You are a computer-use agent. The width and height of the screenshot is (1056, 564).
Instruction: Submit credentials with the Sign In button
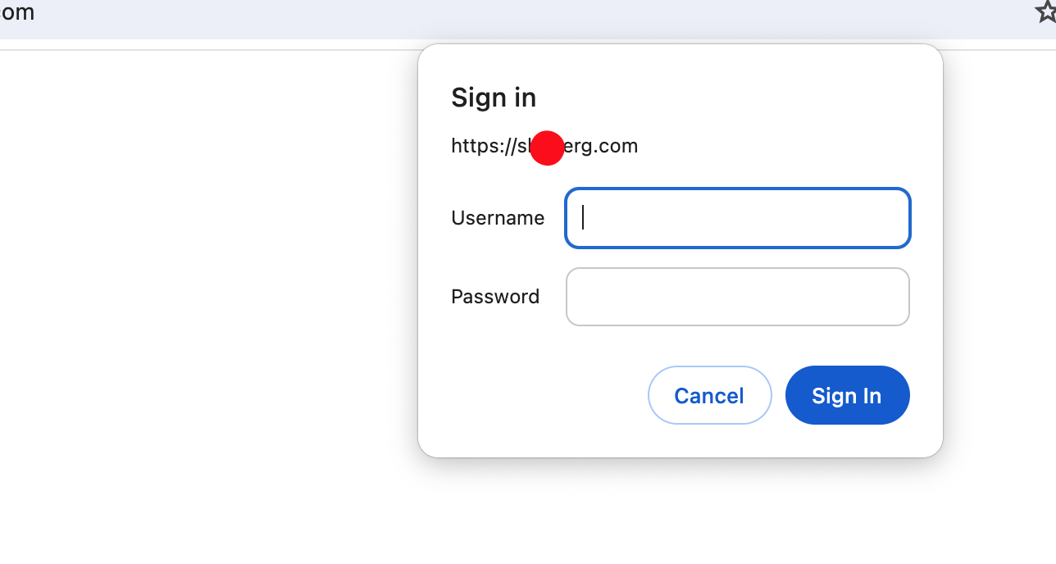pos(847,395)
